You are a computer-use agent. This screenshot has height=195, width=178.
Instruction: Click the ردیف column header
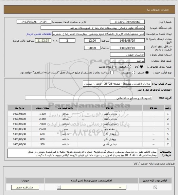pyautogui.click(x=168, y=108)
